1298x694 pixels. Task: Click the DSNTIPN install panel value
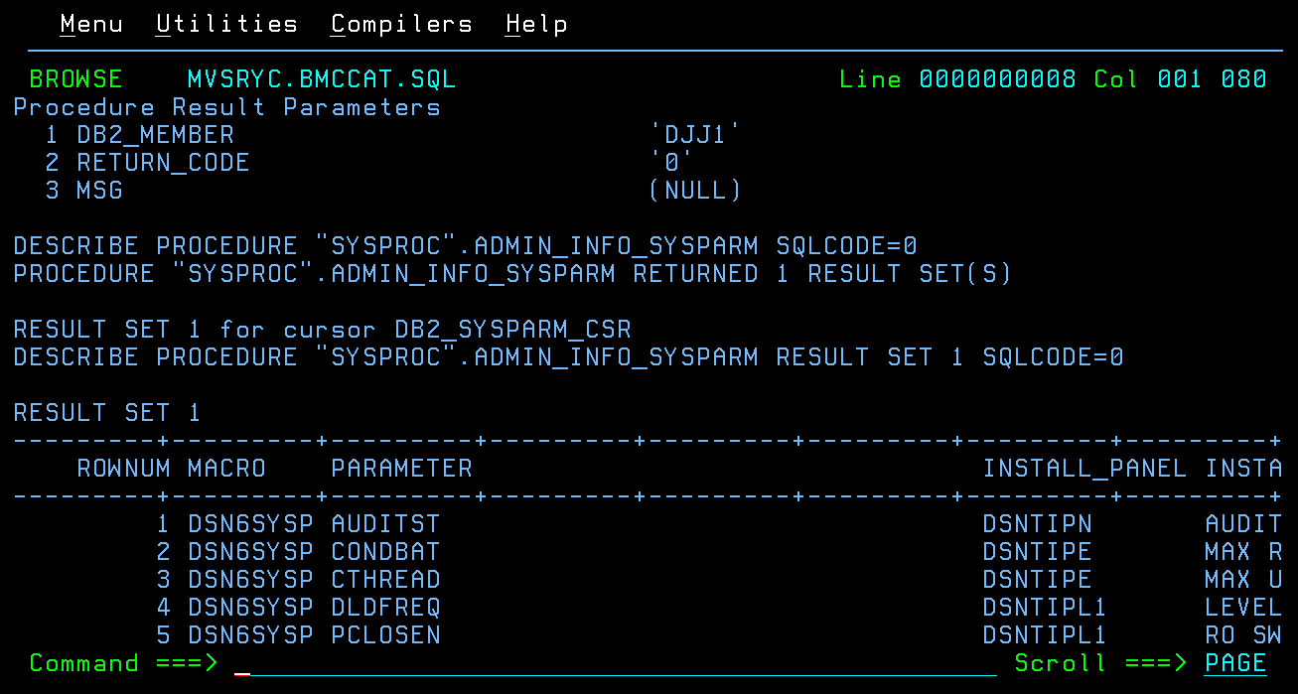tap(1037, 524)
